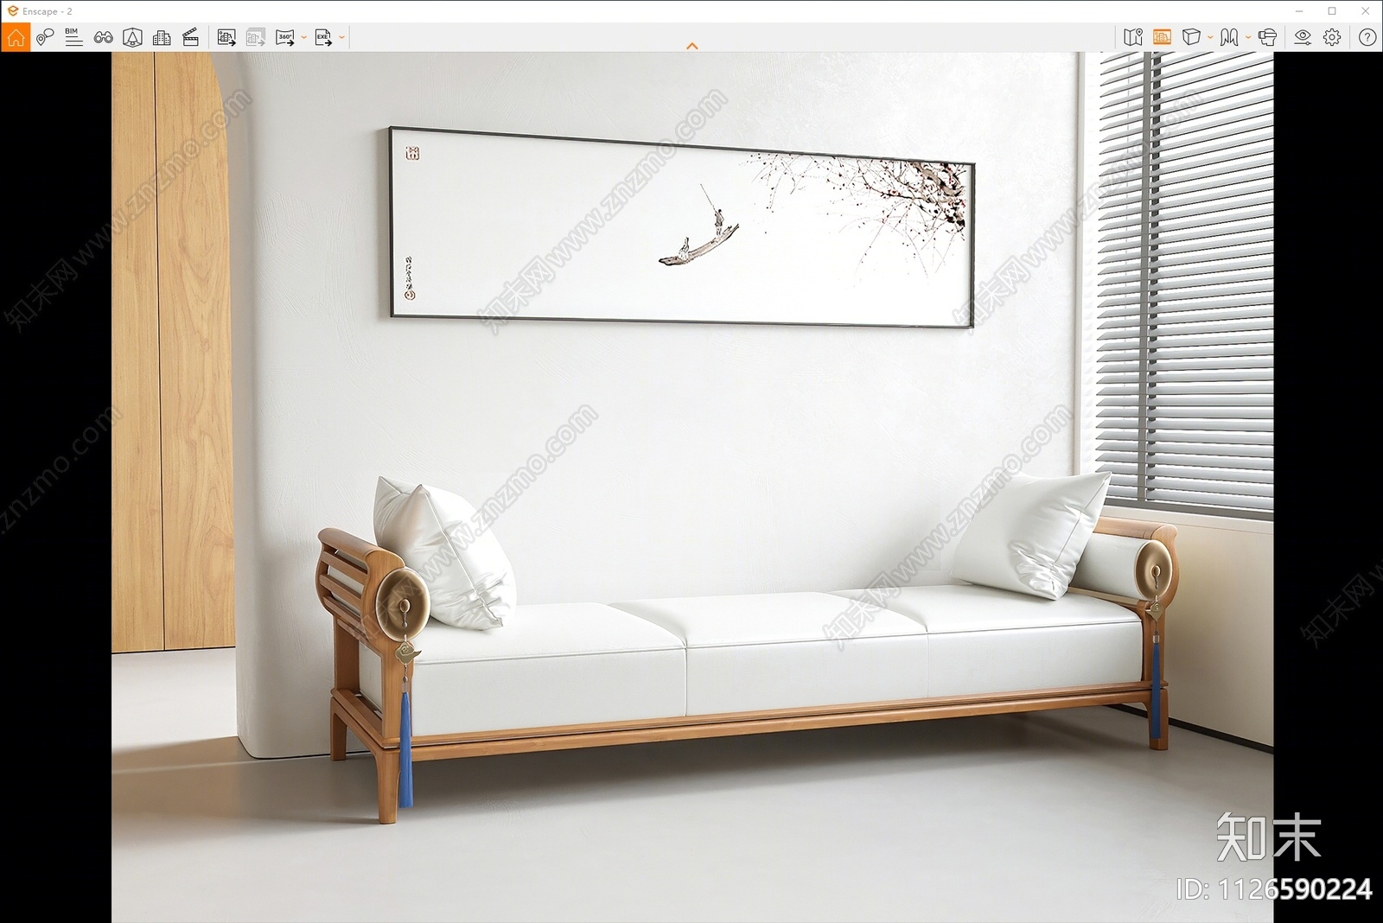Click the Enscape logo in title bar
The image size is (1383, 923).
(x=12, y=11)
